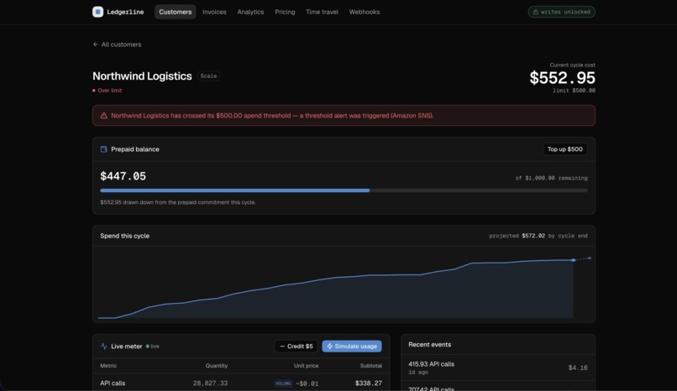This screenshot has width=677, height=391.
Task: Click the VOLUME pricing tag in the API calls row
Action: (x=283, y=383)
